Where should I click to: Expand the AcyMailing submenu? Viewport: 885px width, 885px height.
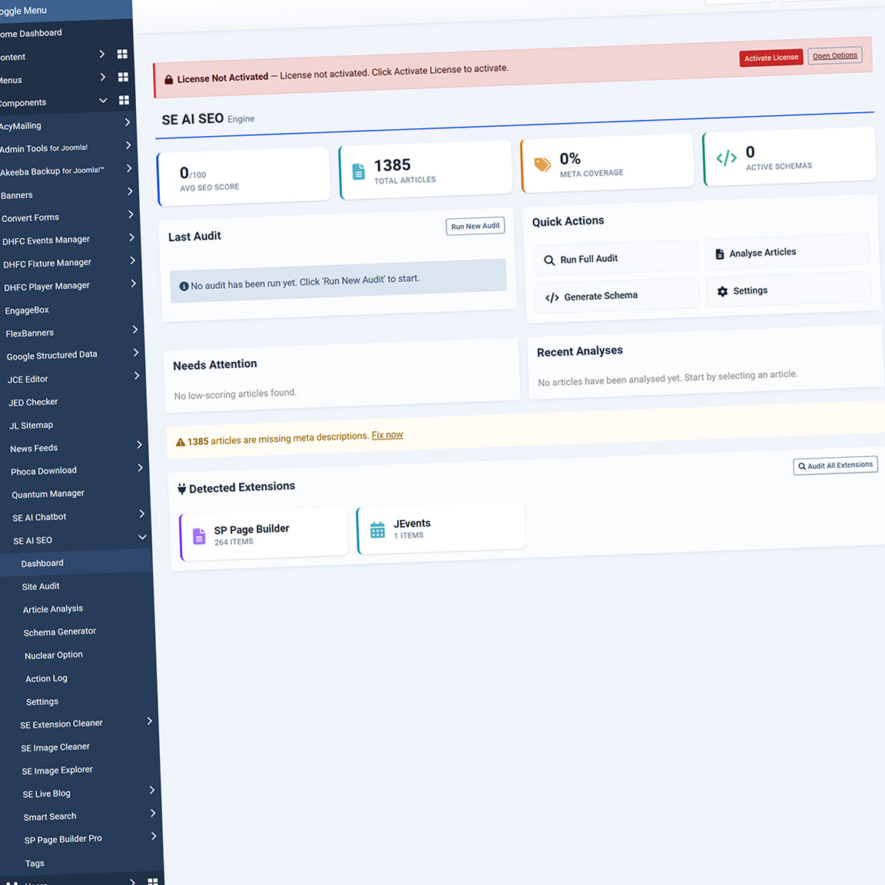click(128, 122)
